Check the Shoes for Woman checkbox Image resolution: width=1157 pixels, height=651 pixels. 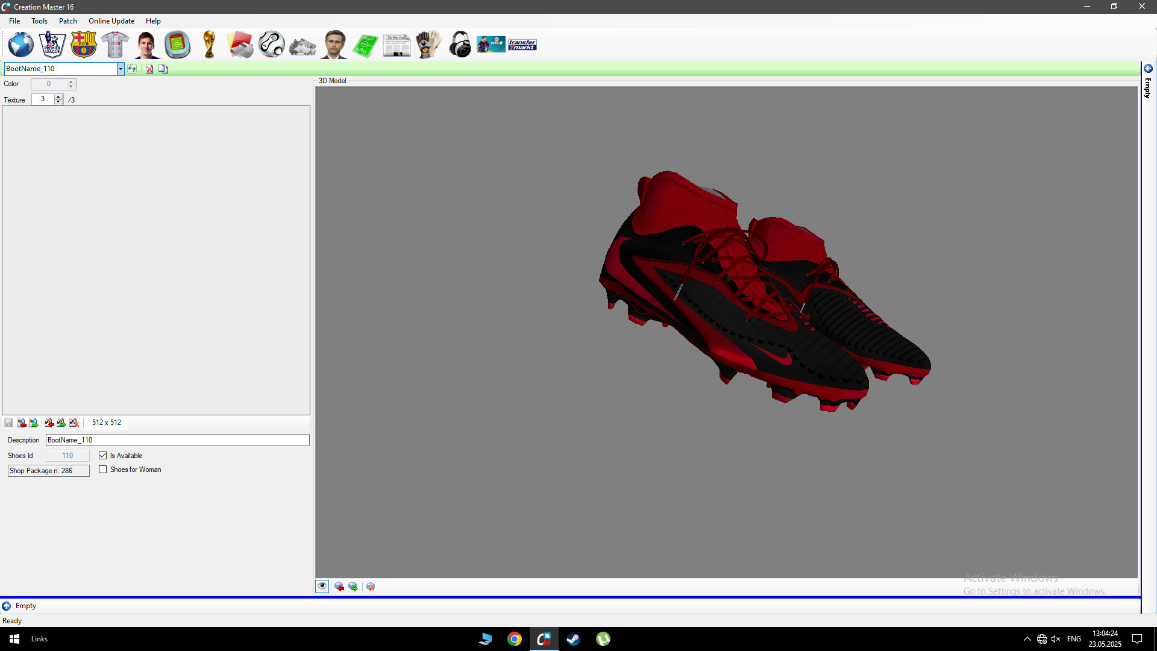(x=103, y=470)
